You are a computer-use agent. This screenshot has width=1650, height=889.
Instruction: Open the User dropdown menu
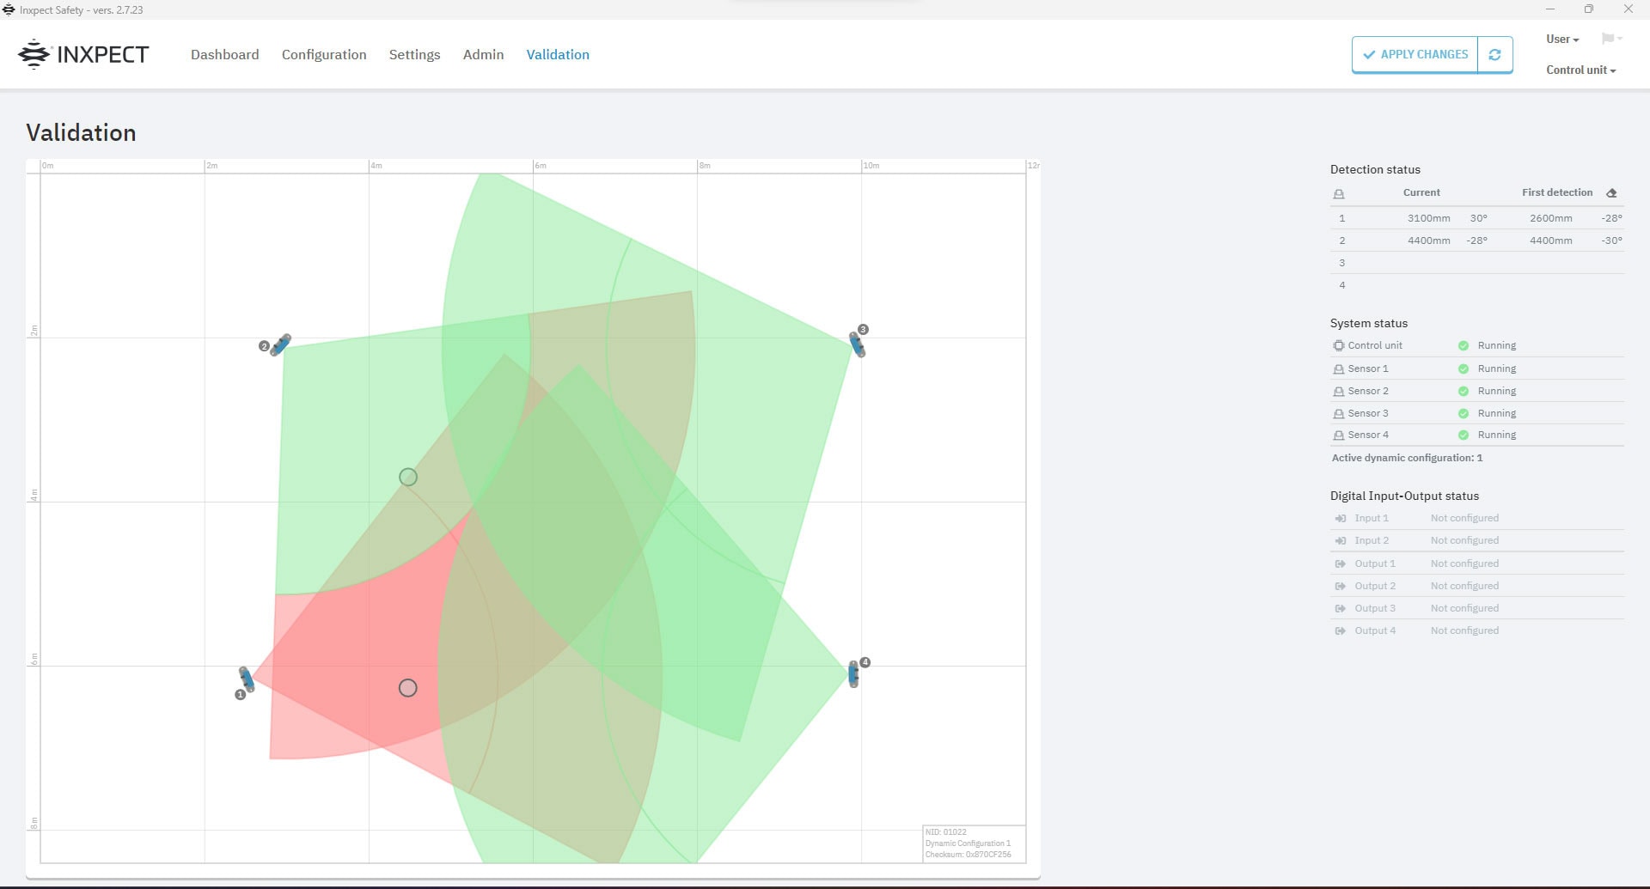click(1561, 40)
